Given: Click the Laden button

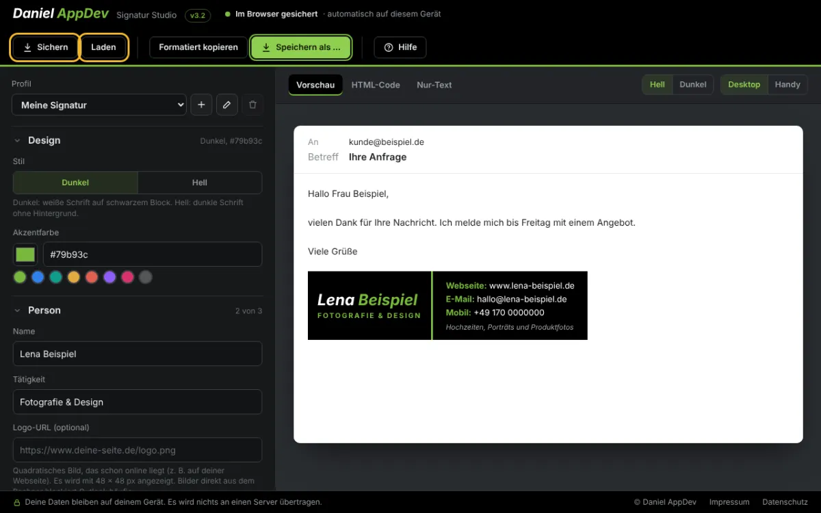Looking at the screenshot, I should [103, 47].
